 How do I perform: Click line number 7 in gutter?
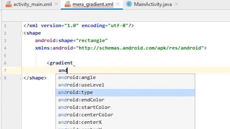5,71
